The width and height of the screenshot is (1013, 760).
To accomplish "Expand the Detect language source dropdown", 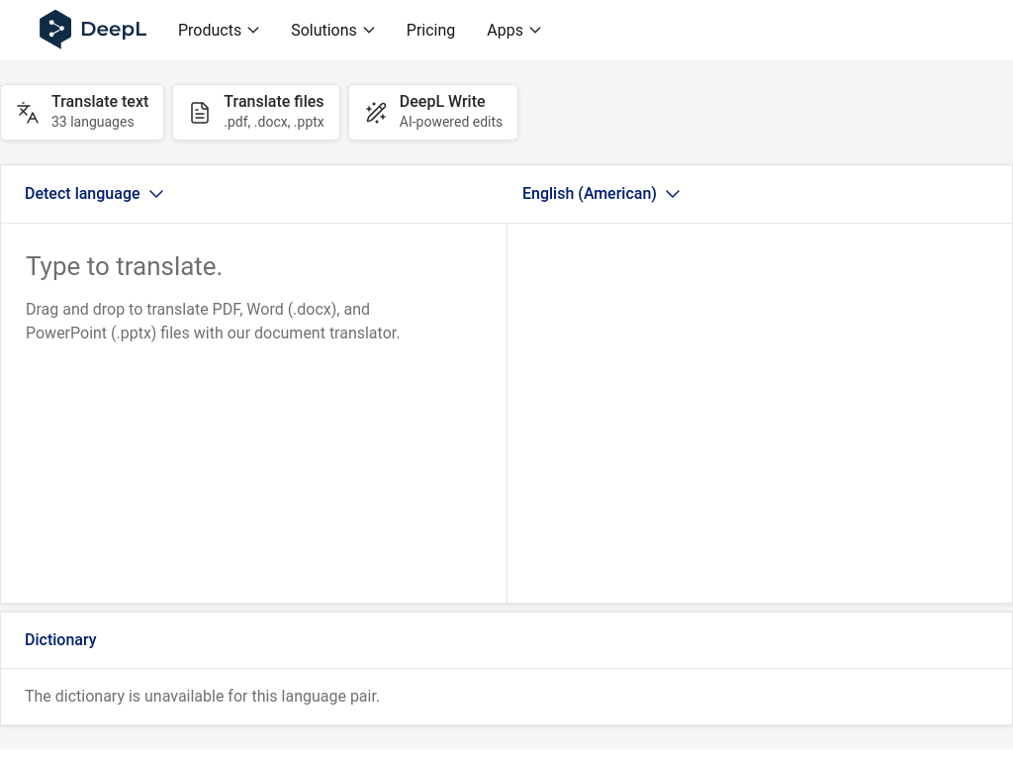I will click(x=83, y=194).
